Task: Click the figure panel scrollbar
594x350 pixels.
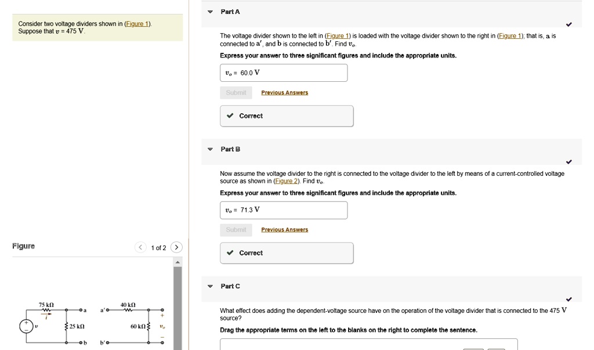Action: (x=179, y=308)
